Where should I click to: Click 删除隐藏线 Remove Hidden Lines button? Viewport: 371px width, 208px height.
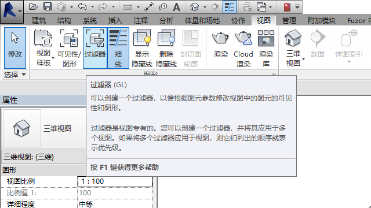pos(166,47)
